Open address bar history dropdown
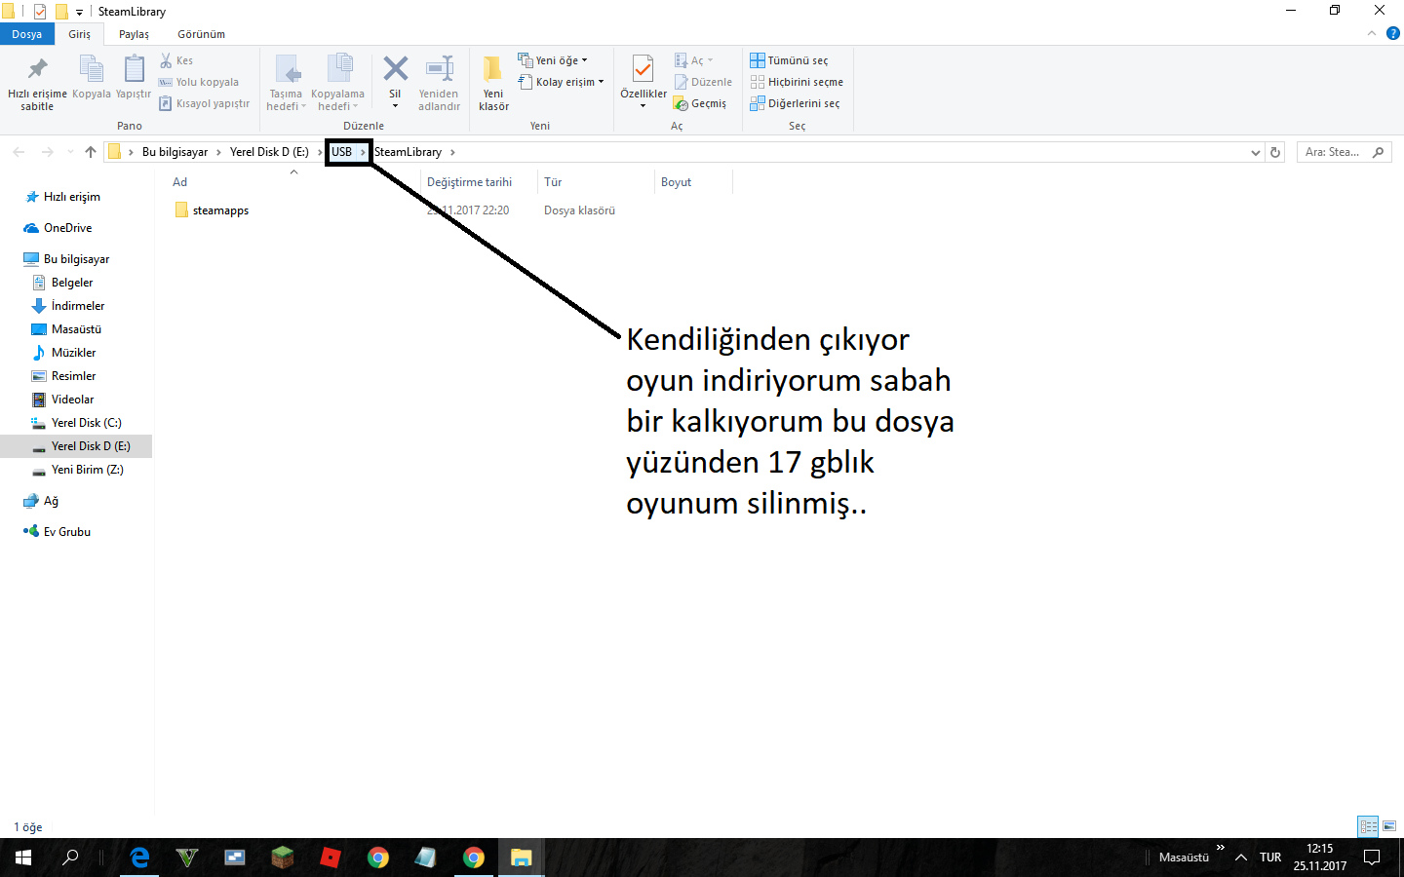This screenshot has height=877, width=1404. click(1255, 152)
